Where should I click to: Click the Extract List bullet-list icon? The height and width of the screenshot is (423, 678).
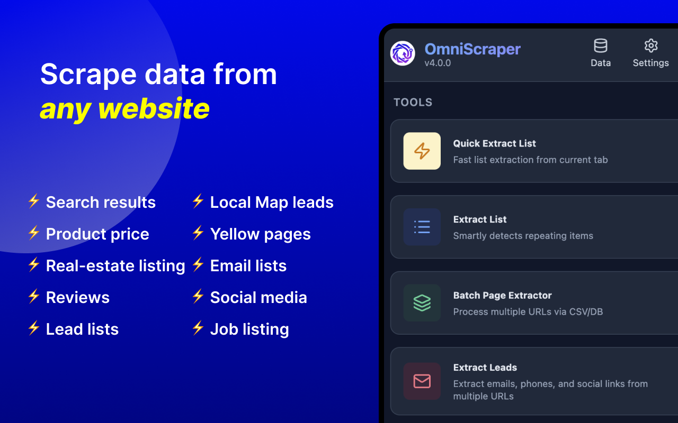pyautogui.click(x=422, y=227)
